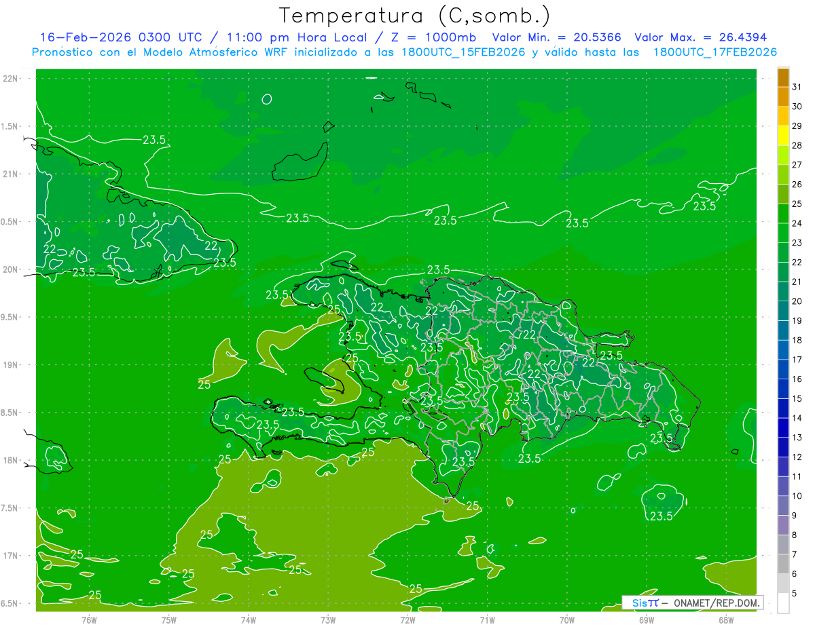Click legend color band between 21 and 22
The image size is (815, 629).
tap(783, 272)
